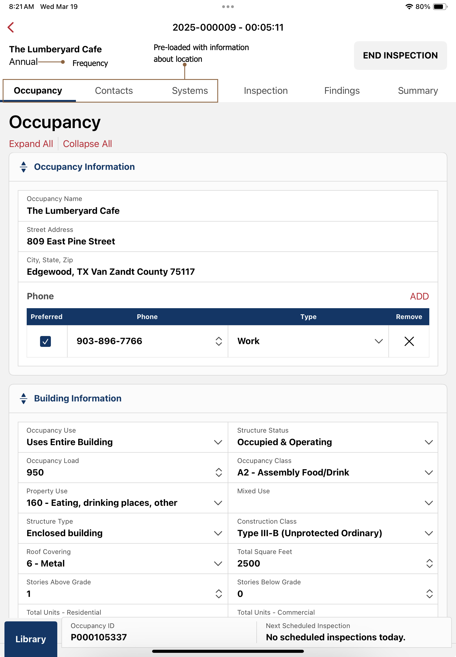Click The Lumberyard Cafe header title
Screen dimensions: 456x657
click(x=55, y=49)
